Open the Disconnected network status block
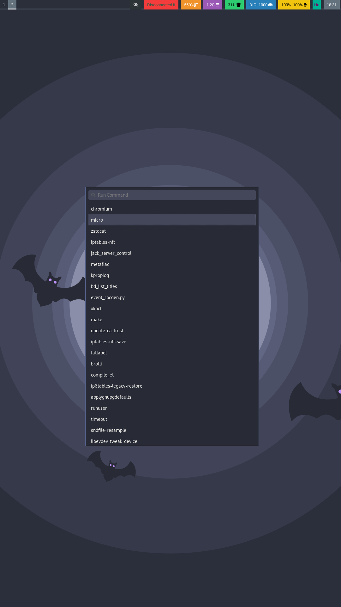 161,5
